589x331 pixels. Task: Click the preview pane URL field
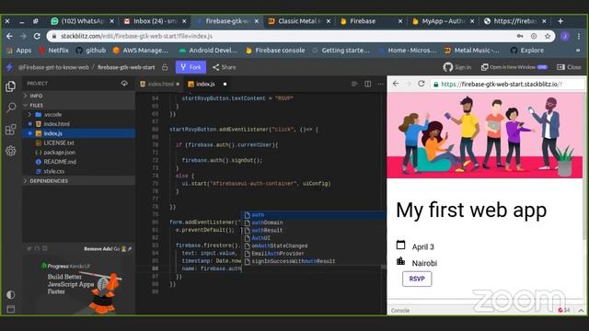(x=507, y=84)
